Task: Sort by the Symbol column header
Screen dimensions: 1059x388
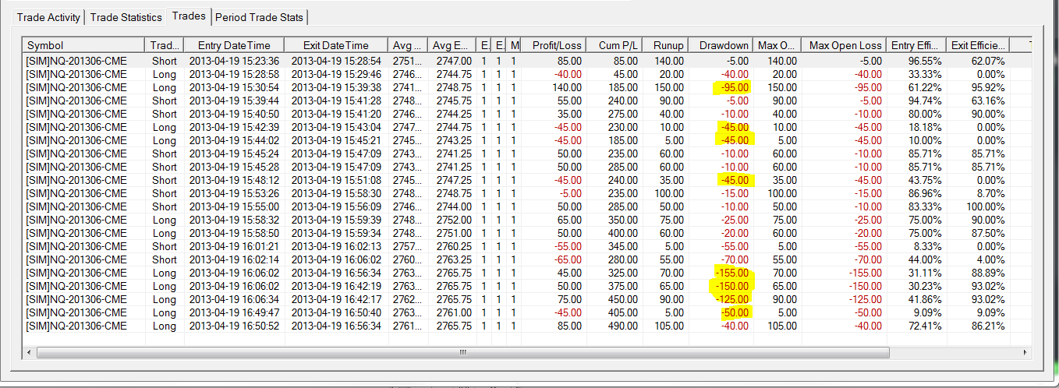Action: tap(83, 45)
